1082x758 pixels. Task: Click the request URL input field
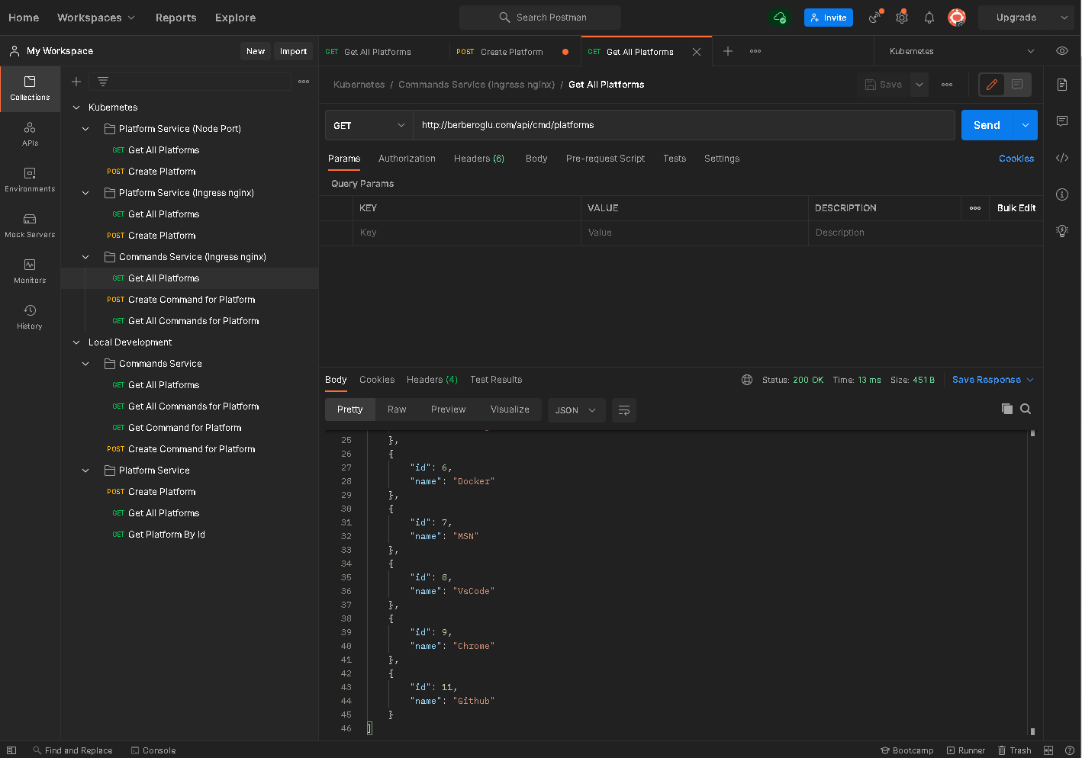coord(684,125)
